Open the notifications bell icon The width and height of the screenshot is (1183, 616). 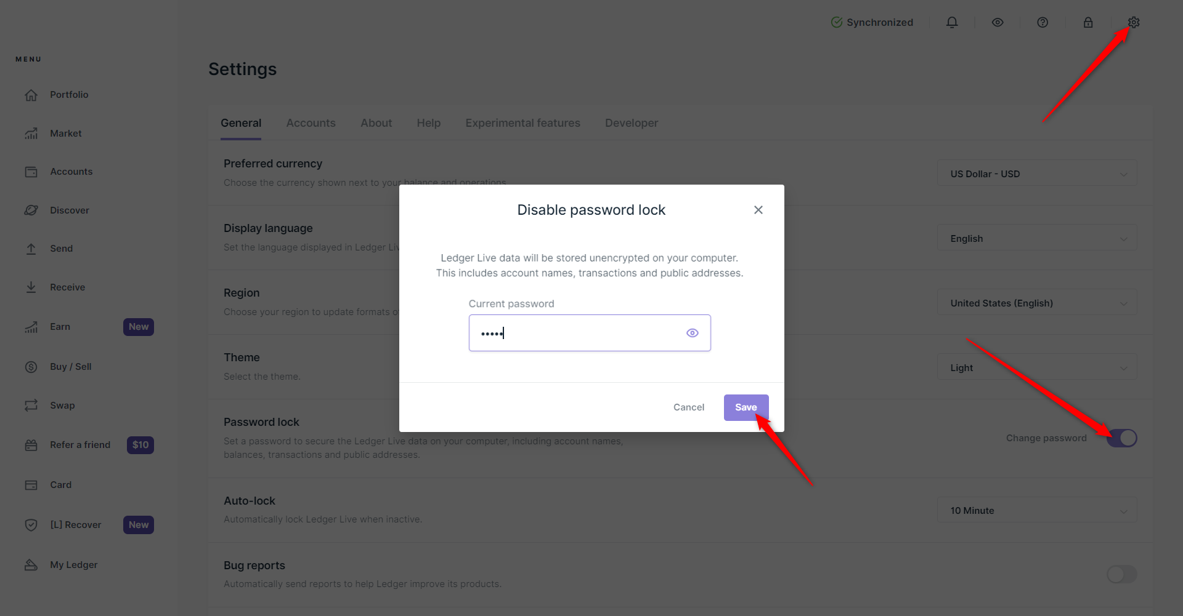click(952, 23)
